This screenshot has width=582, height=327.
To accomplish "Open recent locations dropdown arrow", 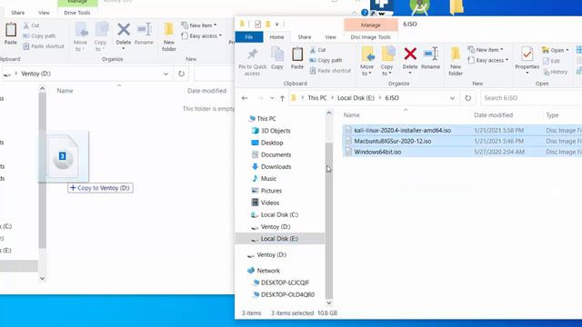I will pyautogui.click(x=272, y=98).
